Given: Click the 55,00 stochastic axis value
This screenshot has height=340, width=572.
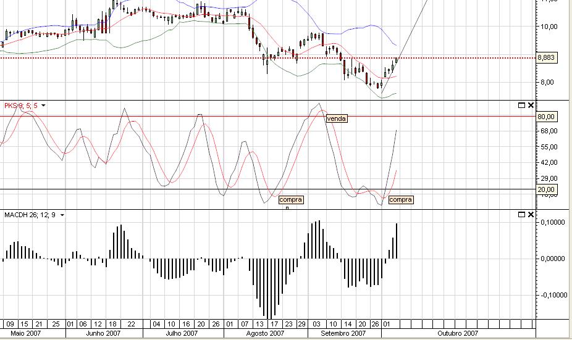Looking at the screenshot, I should [x=549, y=147].
